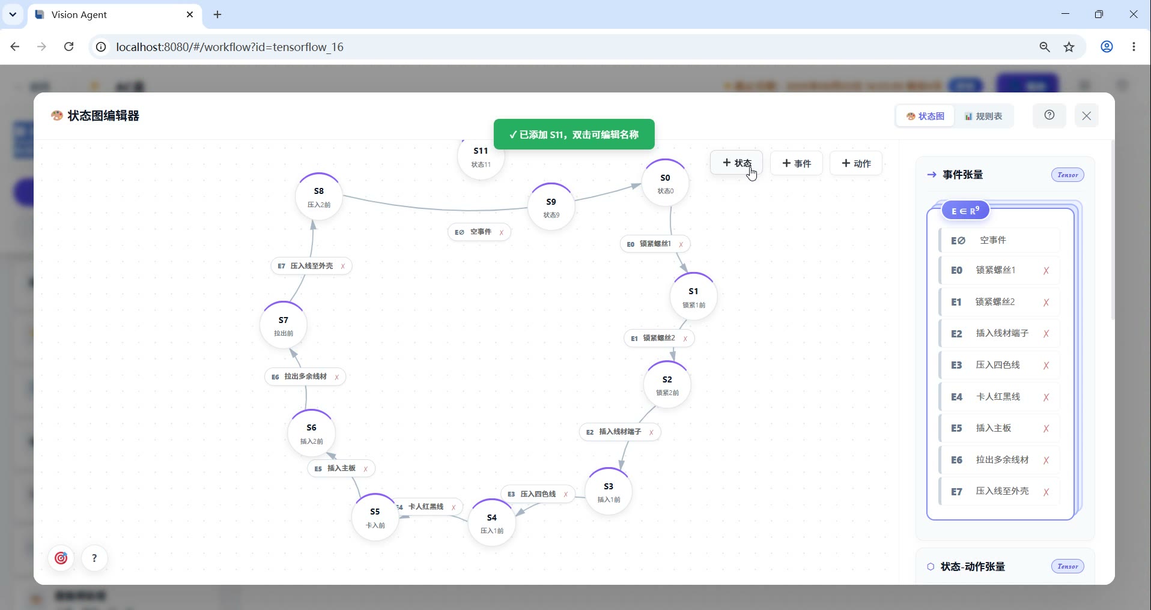Select state node S9 状态9
Screen dimensions: 1151x610
[x=551, y=207]
